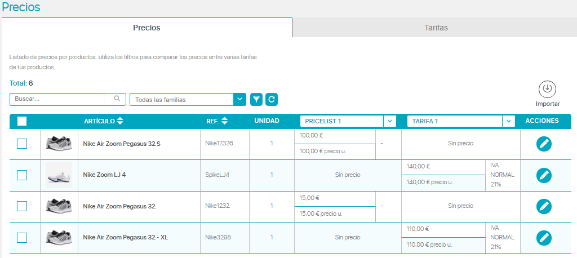This screenshot has width=577, height=258.
Task: Expand the TARIFA 1 dropdown arrow
Action: pyautogui.click(x=509, y=121)
